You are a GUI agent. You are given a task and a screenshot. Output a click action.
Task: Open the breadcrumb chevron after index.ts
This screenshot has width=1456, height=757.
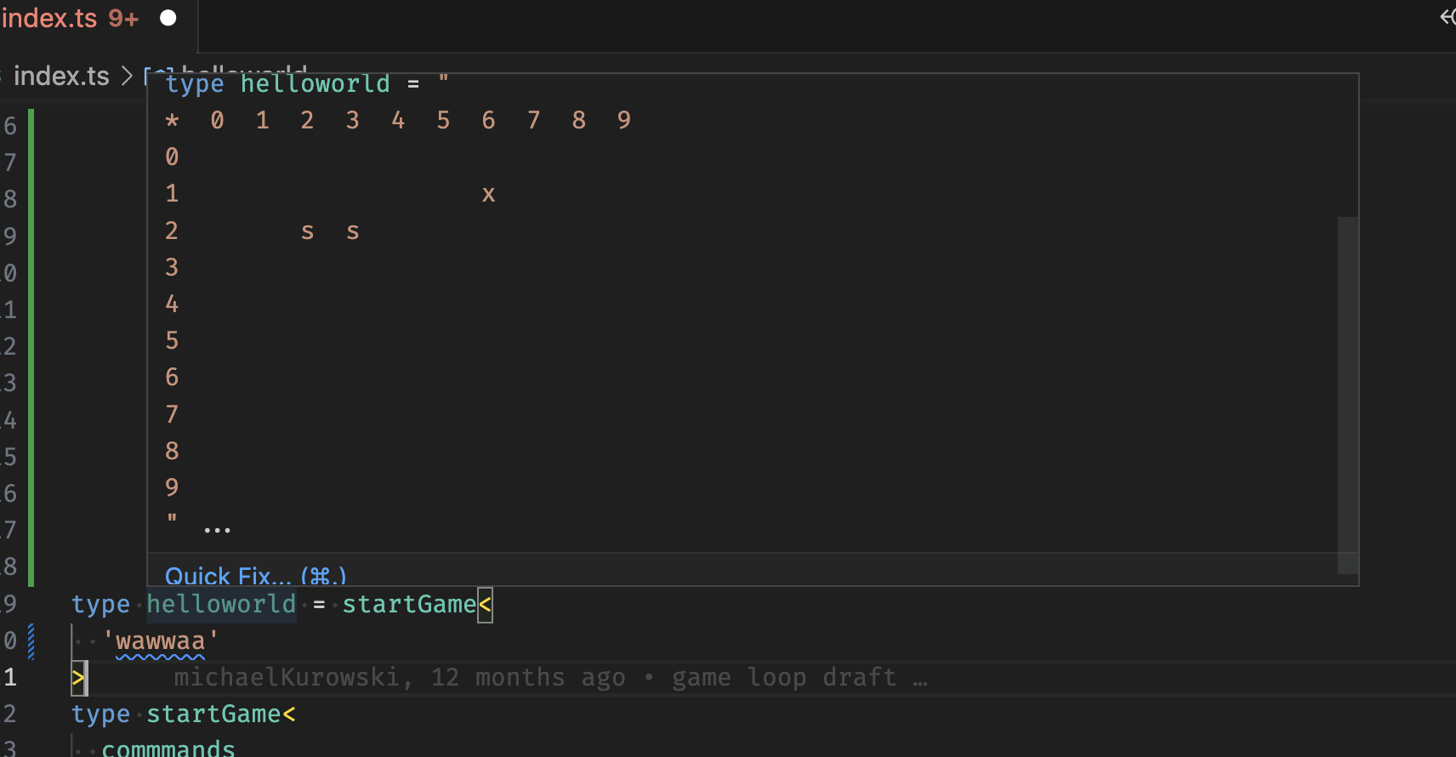coord(126,77)
